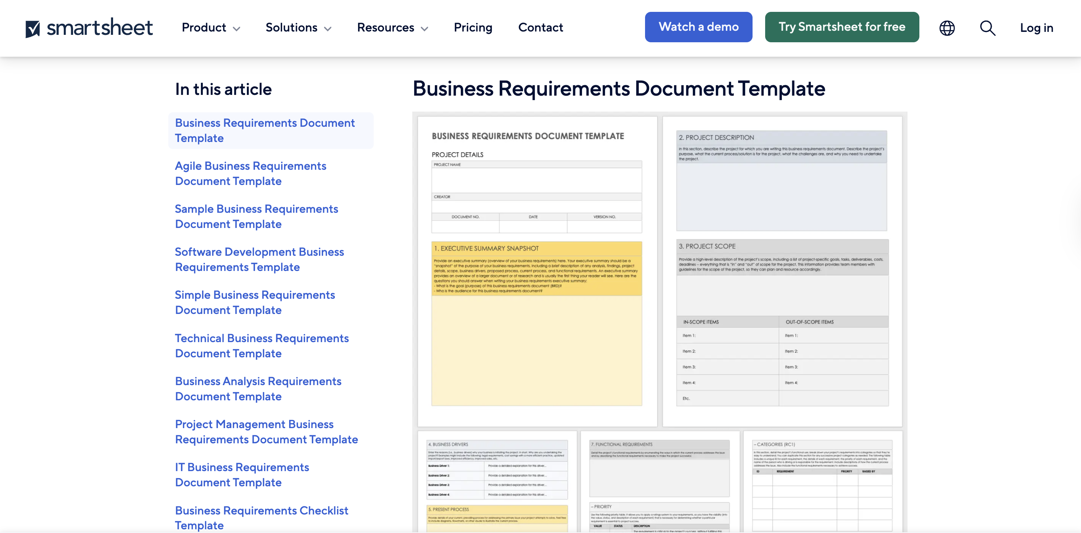The height and width of the screenshot is (533, 1081).
Task: Jump to Technical Business Requirements Document Template
Action: tap(262, 346)
